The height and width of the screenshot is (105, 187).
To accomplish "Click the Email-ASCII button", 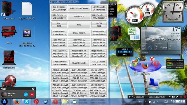I will [x=79, y=17].
